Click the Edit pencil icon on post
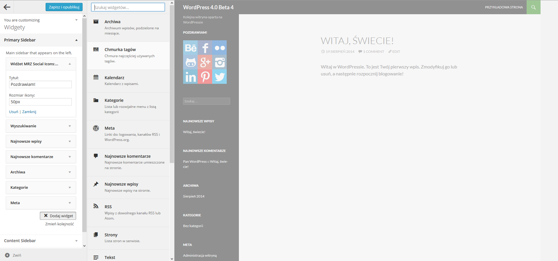The image size is (558, 261). tap(390, 52)
